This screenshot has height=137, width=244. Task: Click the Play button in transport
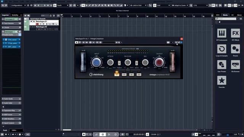tap(109, 134)
